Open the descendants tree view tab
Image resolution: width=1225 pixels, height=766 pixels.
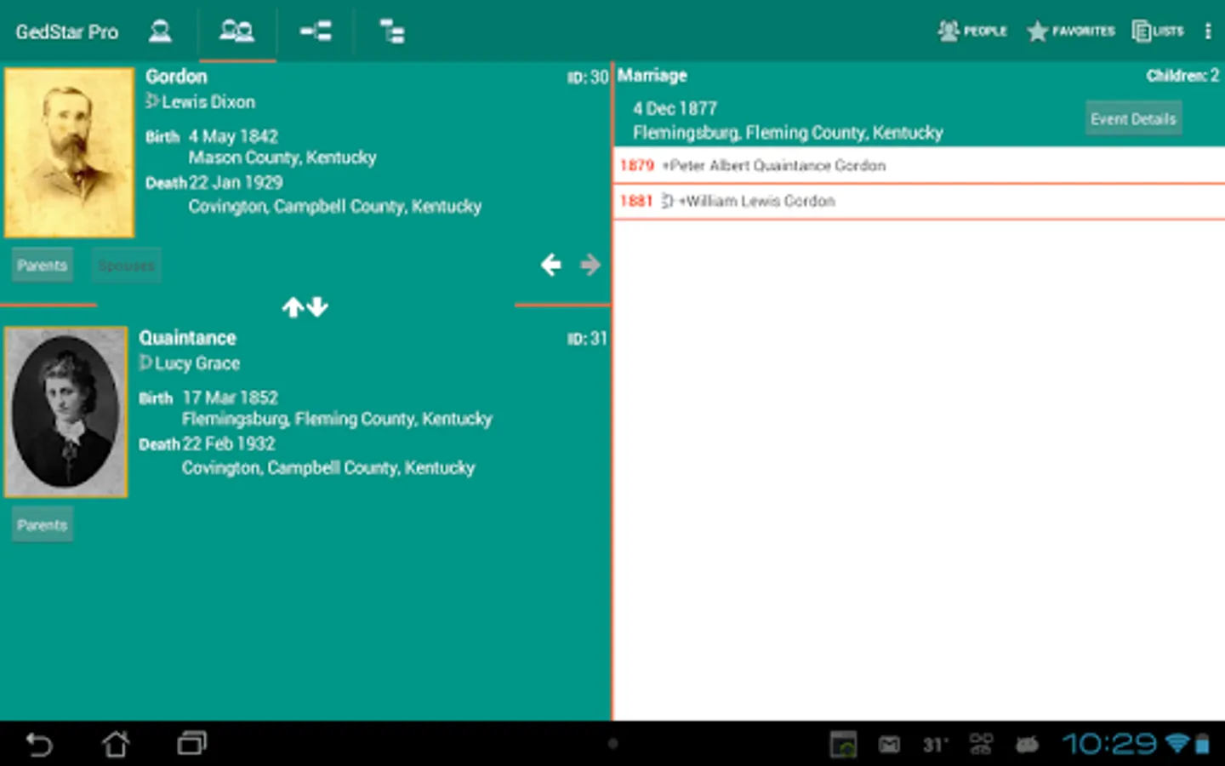[391, 31]
